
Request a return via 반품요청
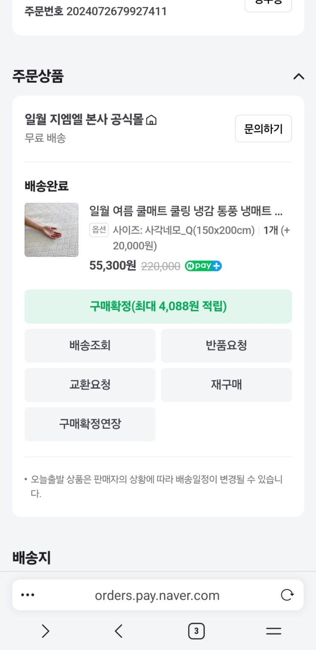[226, 346]
